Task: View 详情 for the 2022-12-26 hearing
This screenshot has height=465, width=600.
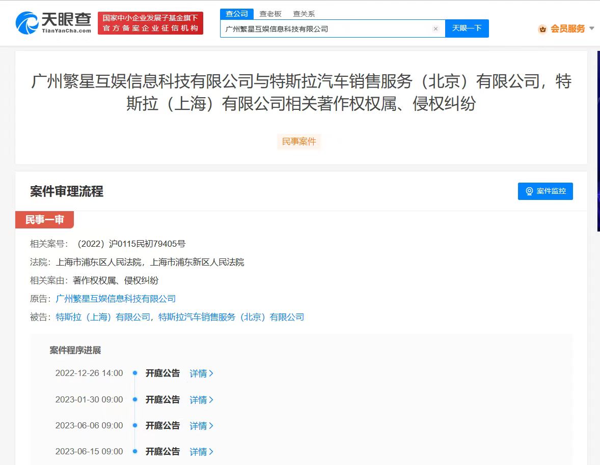Action: point(201,373)
